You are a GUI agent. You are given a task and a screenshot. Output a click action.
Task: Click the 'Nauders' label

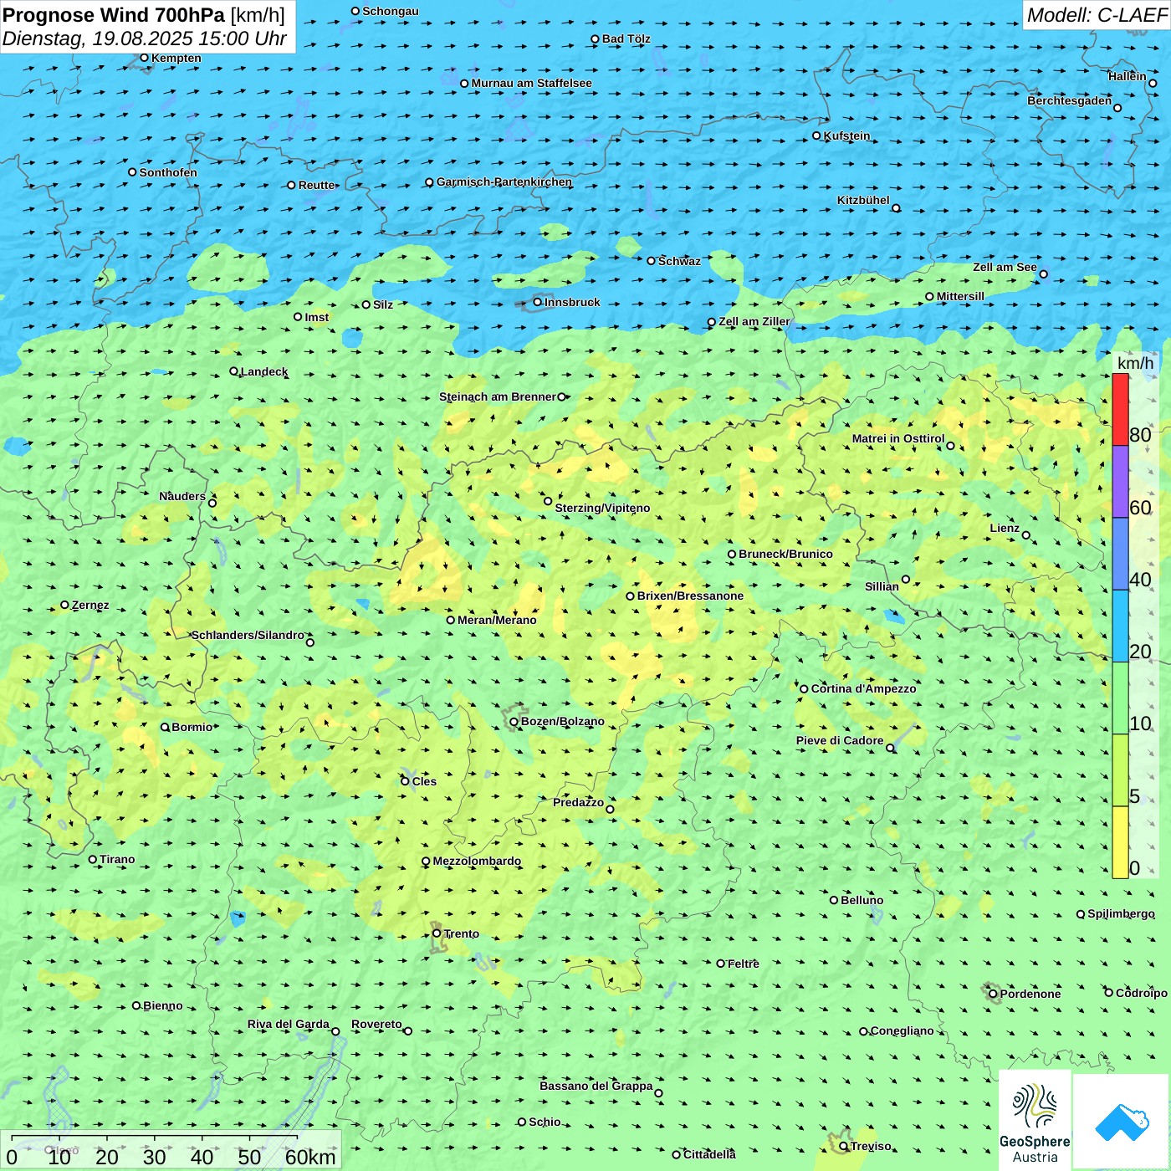(x=182, y=496)
